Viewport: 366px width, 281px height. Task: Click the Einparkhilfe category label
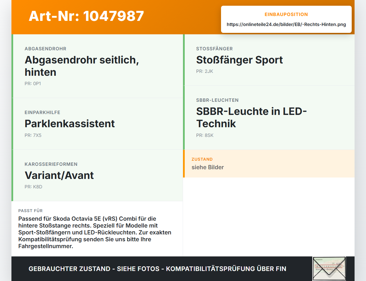(42, 113)
